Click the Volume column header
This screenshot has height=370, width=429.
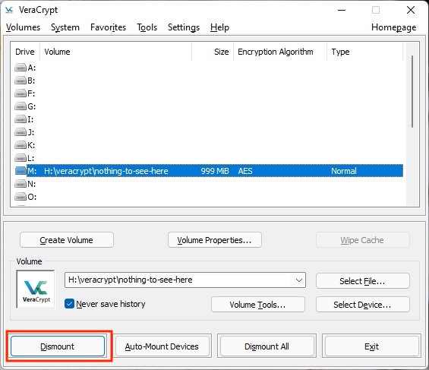pos(115,52)
